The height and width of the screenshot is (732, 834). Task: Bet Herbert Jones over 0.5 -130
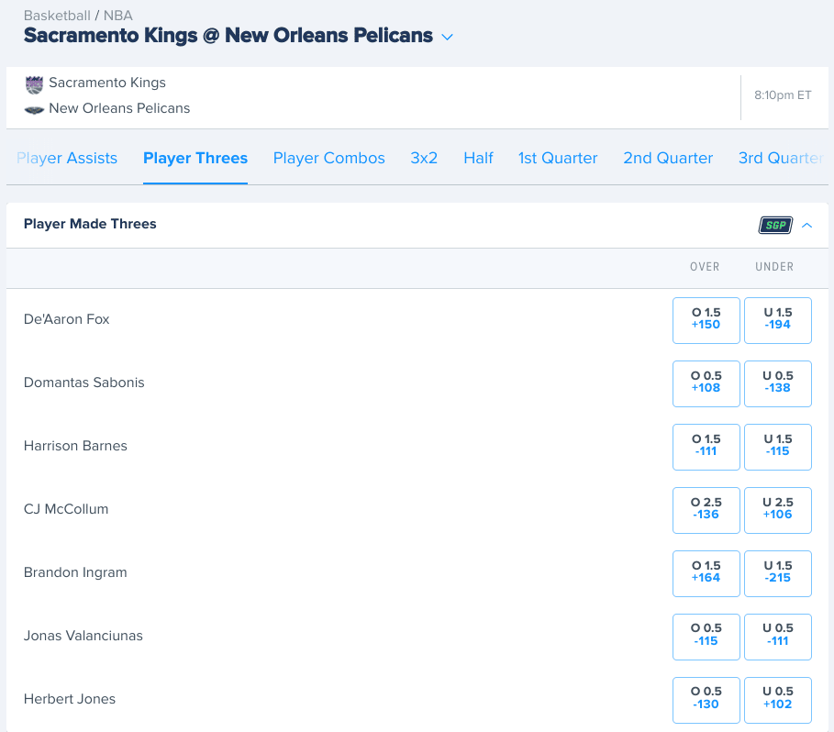pos(706,700)
